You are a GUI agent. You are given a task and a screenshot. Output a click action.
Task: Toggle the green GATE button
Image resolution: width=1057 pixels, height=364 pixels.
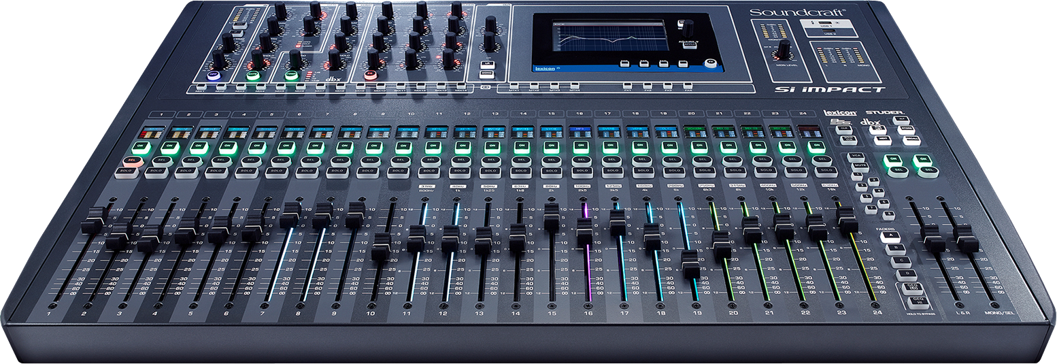coord(254,75)
